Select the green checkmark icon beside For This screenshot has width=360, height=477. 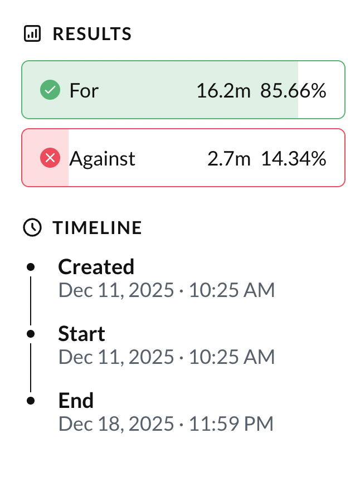[50, 89]
